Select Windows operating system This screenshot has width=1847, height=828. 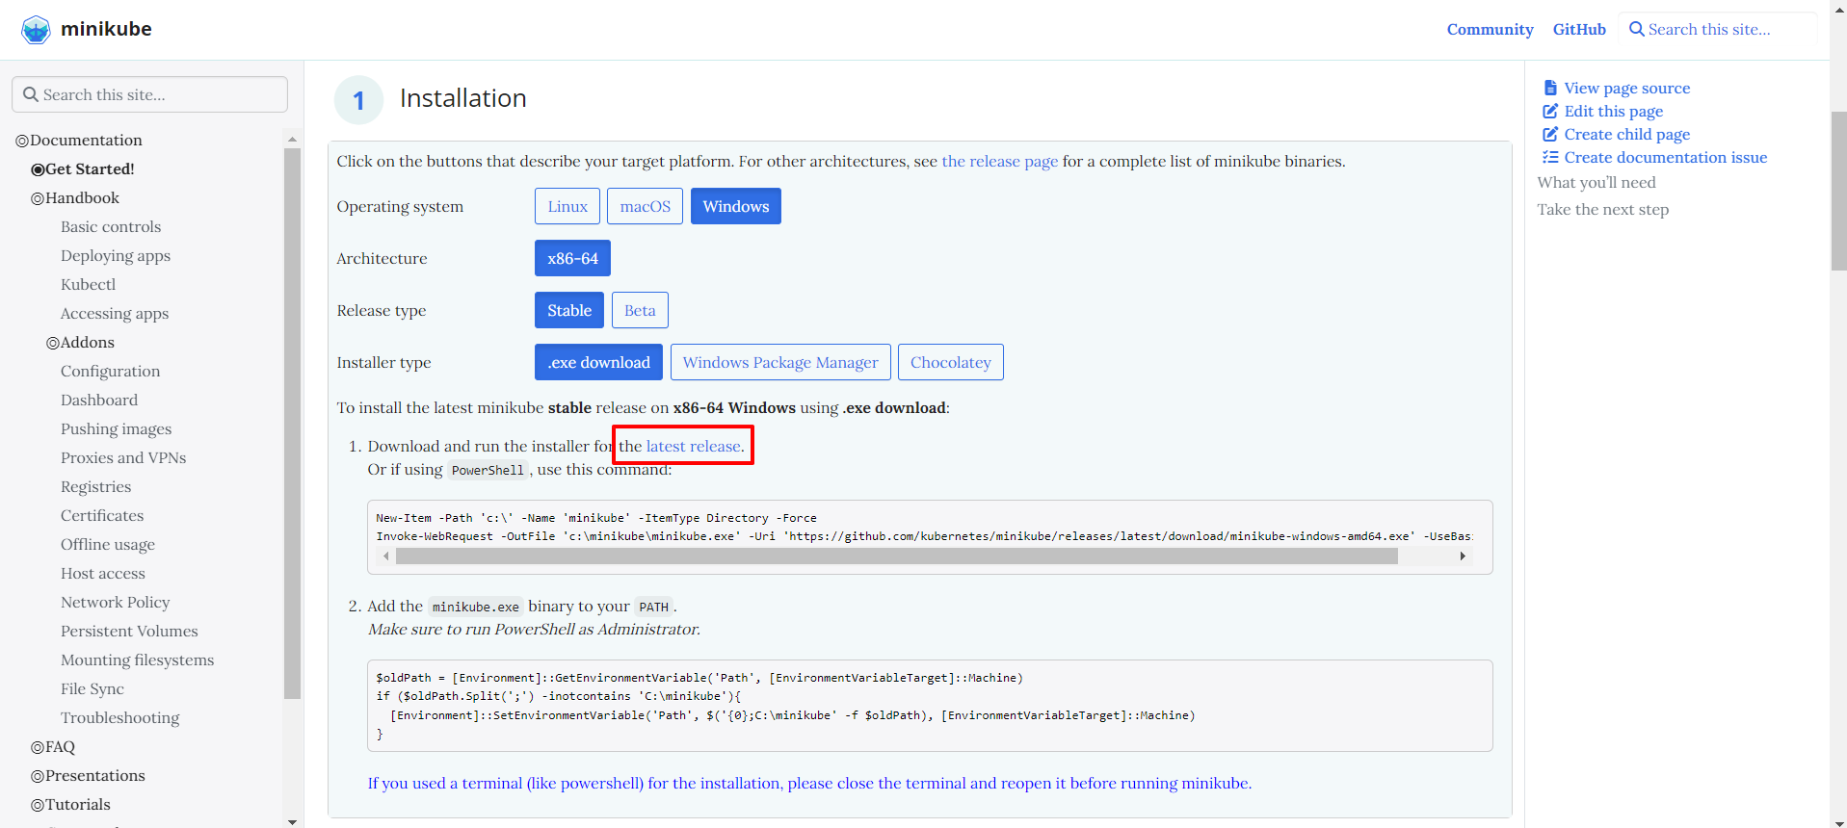pos(736,206)
